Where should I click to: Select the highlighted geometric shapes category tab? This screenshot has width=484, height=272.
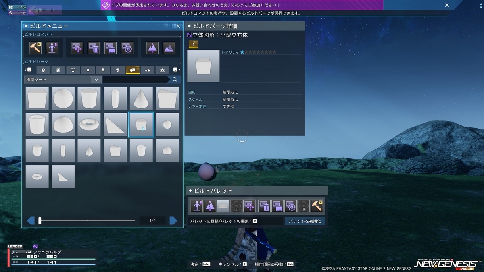click(x=133, y=70)
